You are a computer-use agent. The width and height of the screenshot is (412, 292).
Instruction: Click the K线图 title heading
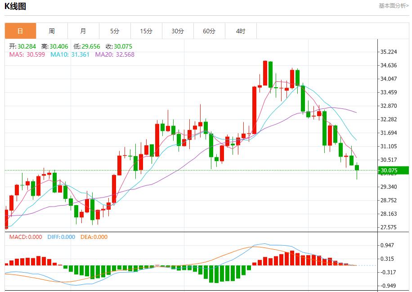[16, 6]
